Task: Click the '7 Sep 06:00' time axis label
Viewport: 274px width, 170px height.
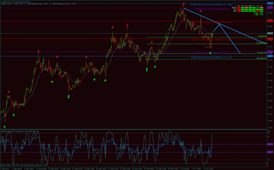Action: coord(17,169)
